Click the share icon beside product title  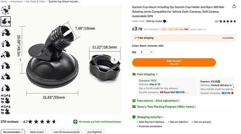tap(234, 6)
